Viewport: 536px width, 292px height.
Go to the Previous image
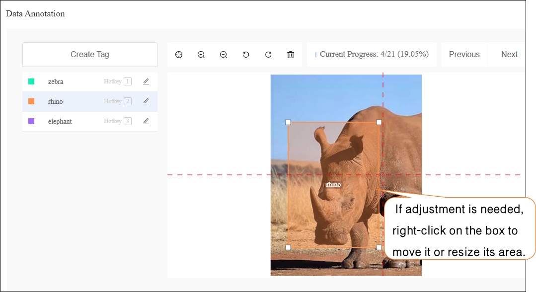(x=464, y=55)
